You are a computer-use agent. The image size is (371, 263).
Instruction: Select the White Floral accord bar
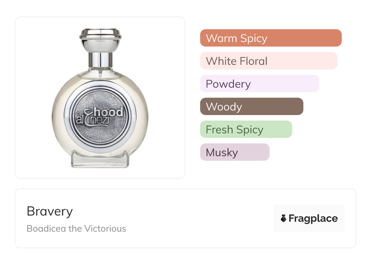tap(268, 61)
